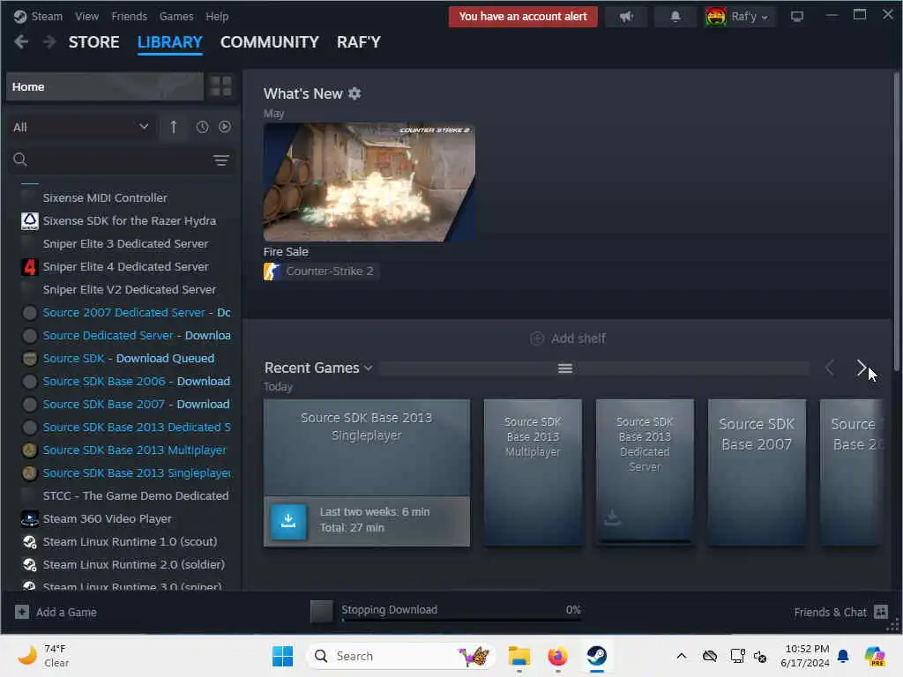Open the Steam menu
The width and height of the screenshot is (903, 677).
click(47, 16)
